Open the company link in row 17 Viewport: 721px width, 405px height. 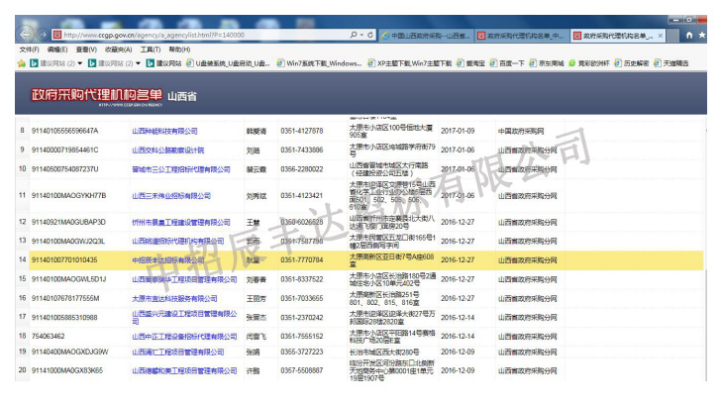tap(184, 317)
